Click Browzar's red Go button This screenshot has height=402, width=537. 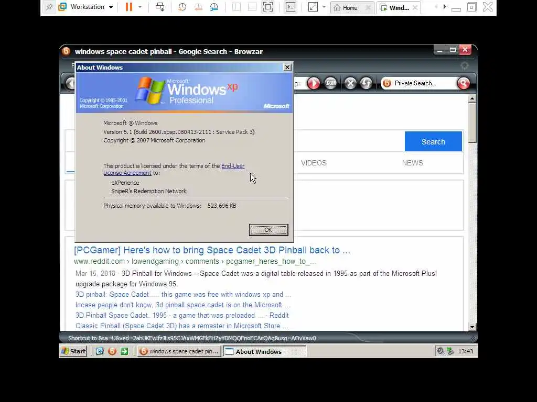(x=313, y=83)
